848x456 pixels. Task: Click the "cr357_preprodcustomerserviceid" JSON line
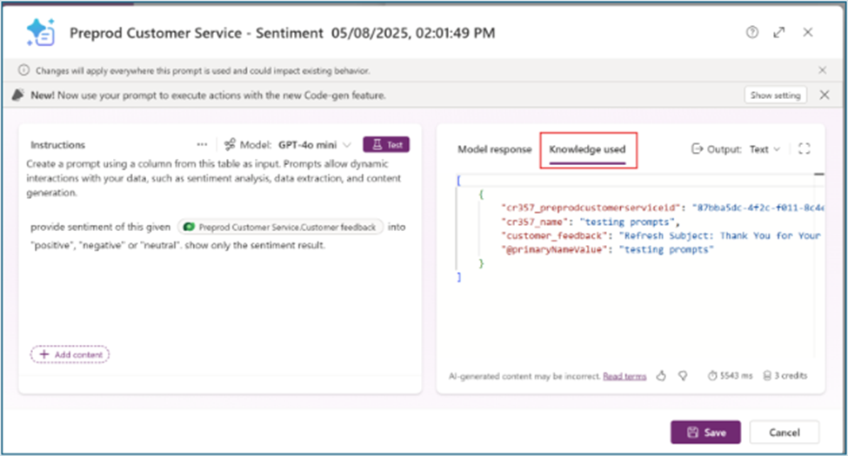pyautogui.click(x=663, y=208)
